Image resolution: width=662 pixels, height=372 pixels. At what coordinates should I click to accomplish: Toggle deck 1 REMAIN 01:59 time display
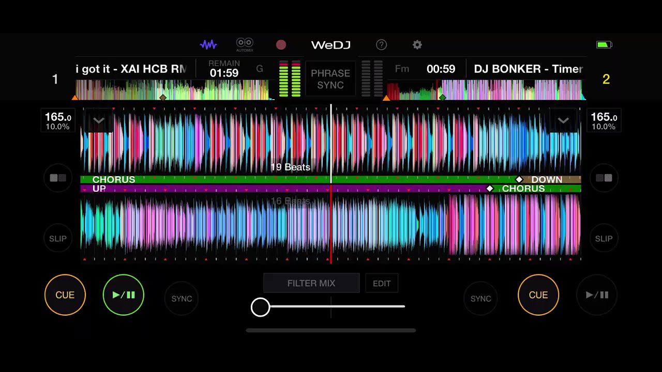224,69
